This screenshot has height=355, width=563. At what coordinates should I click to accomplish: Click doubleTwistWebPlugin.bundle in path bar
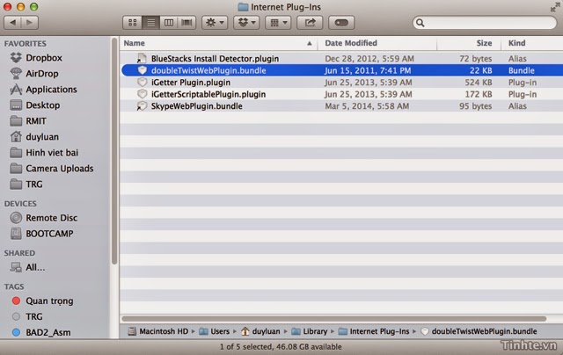[479, 331]
